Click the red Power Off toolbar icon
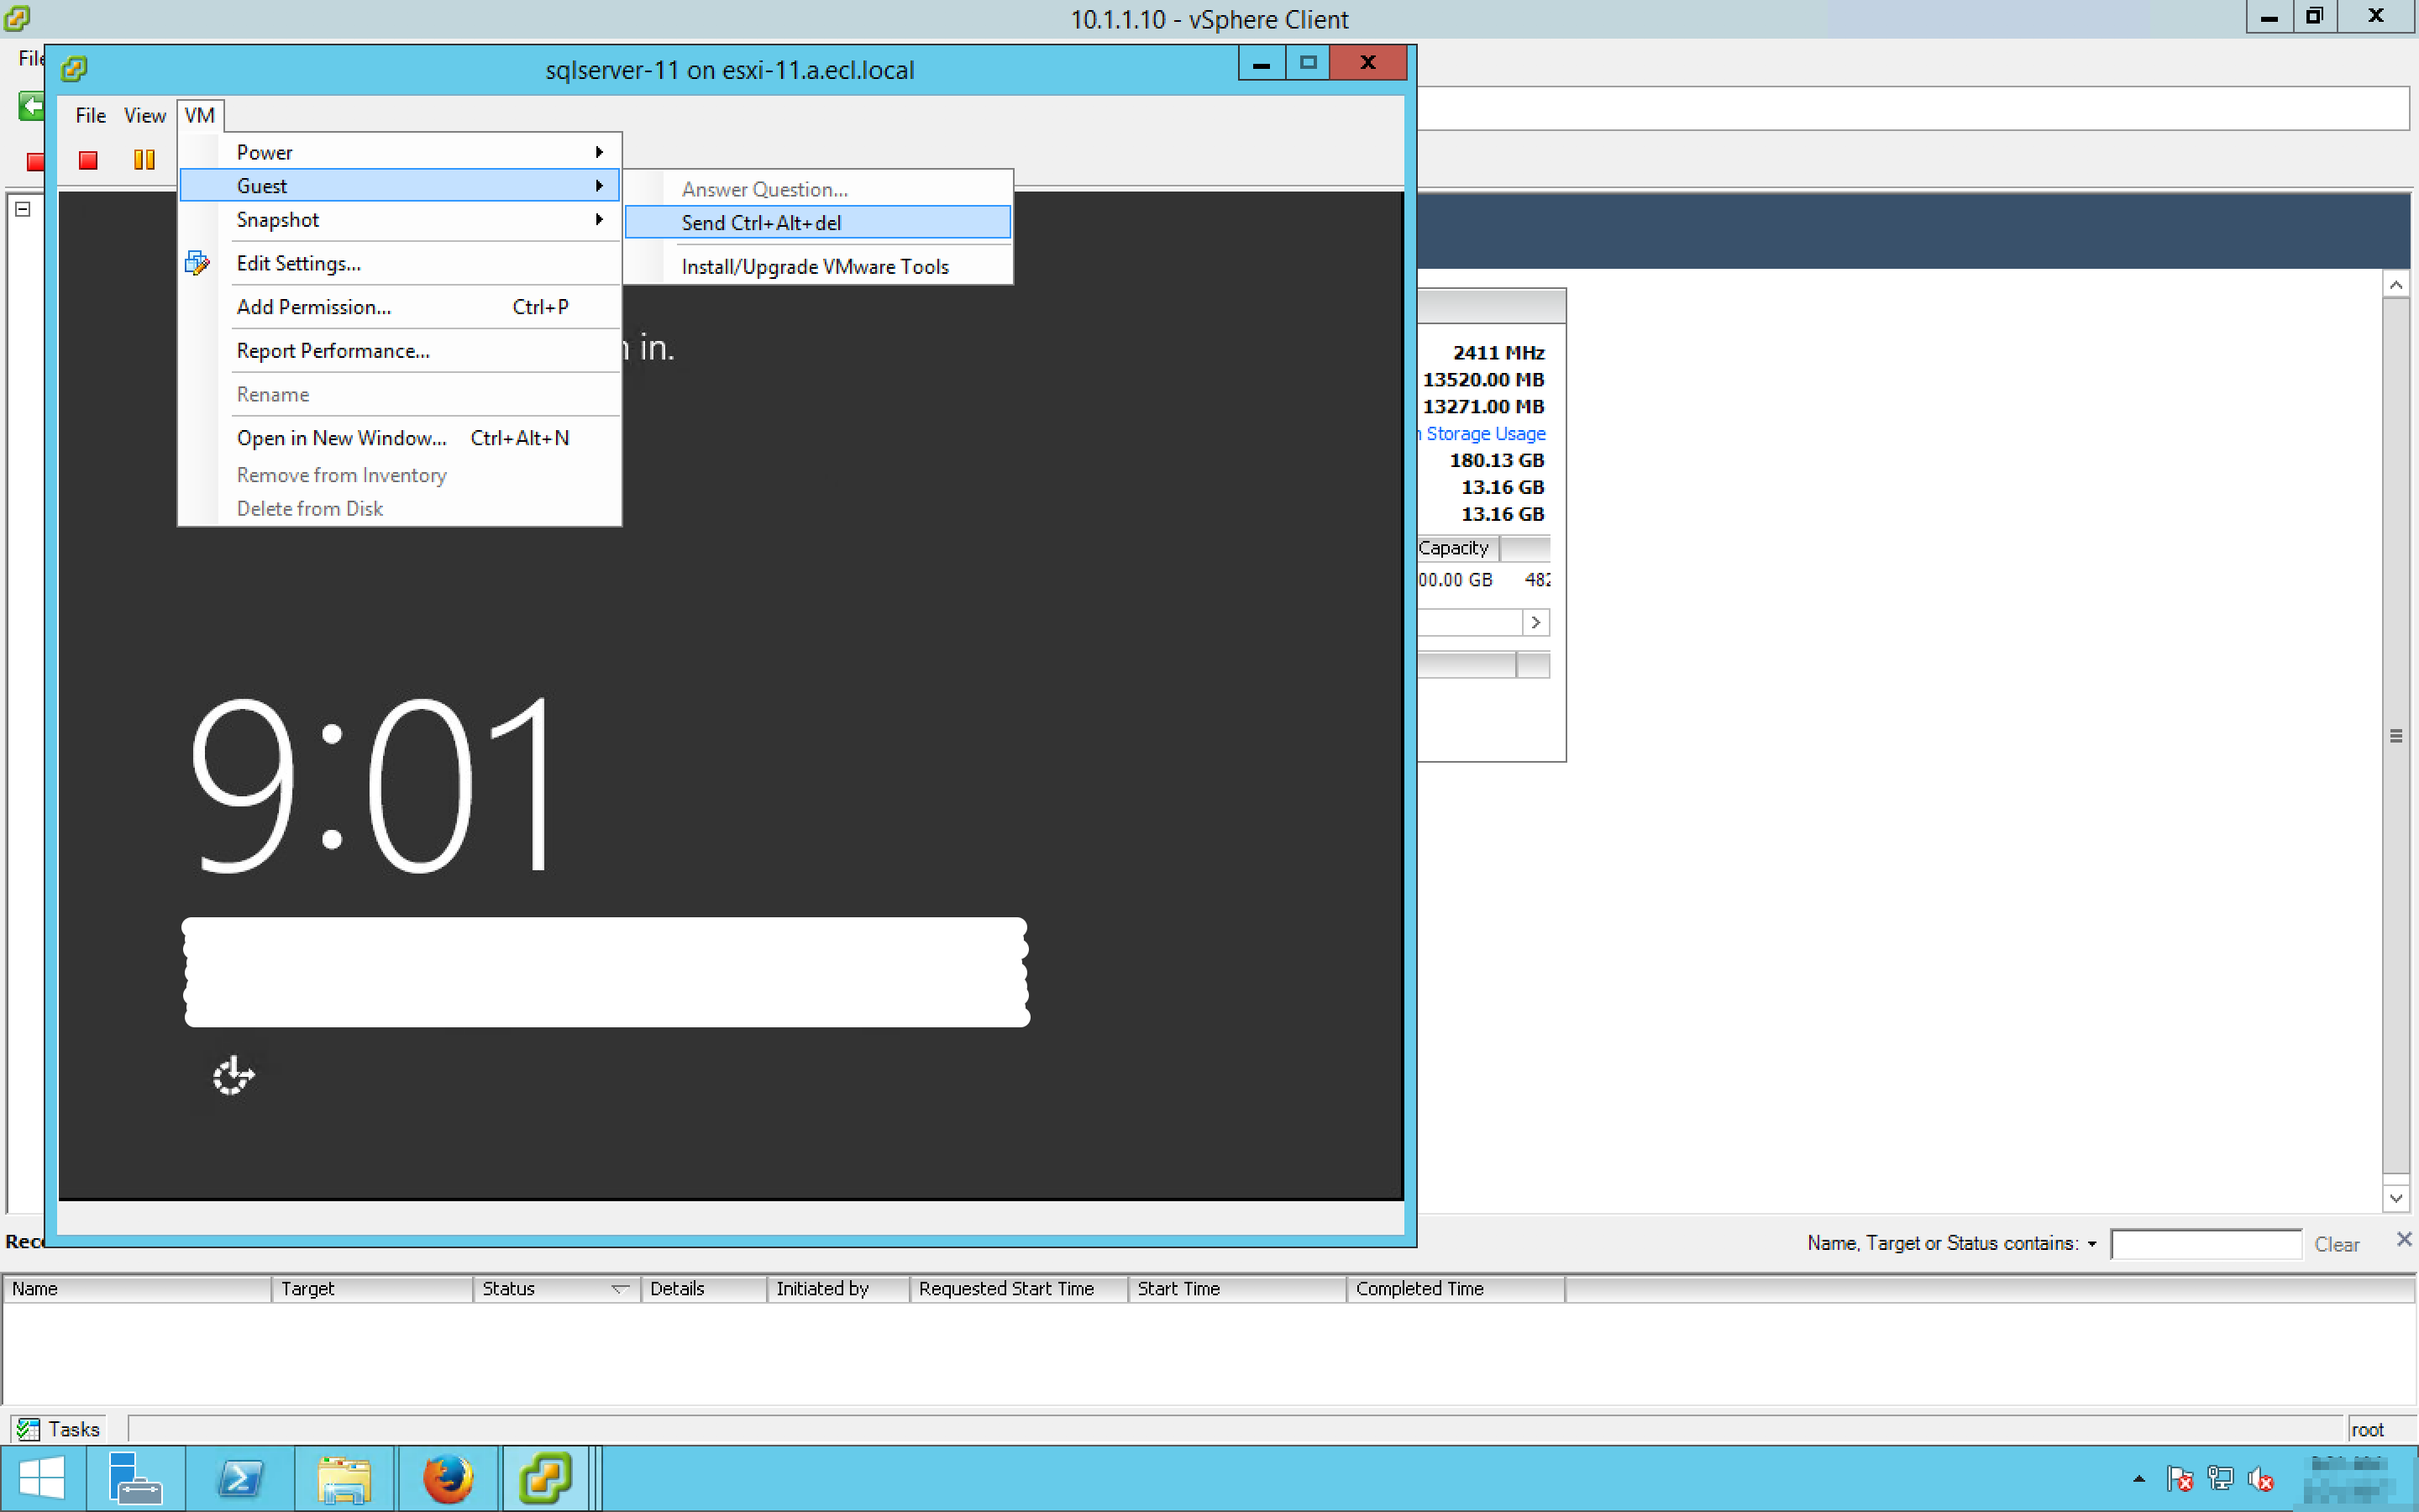Viewport: 2419px width, 1512px height. 88,160
